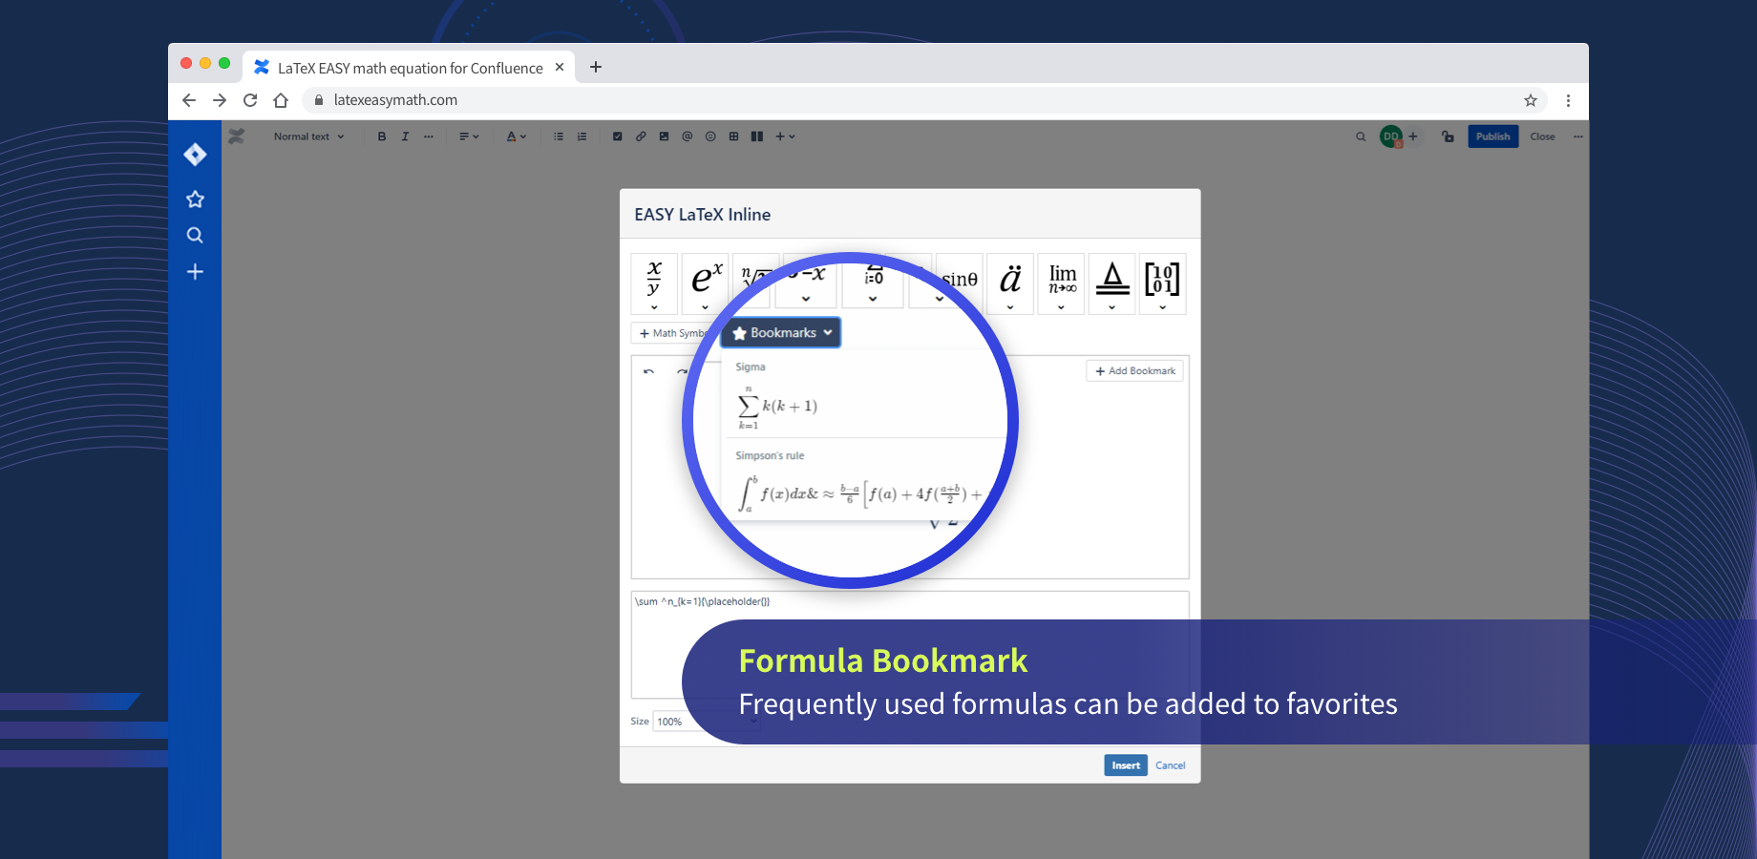Invite a collaborator with the plus button
The image size is (1757, 859).
coord(1413,136)
